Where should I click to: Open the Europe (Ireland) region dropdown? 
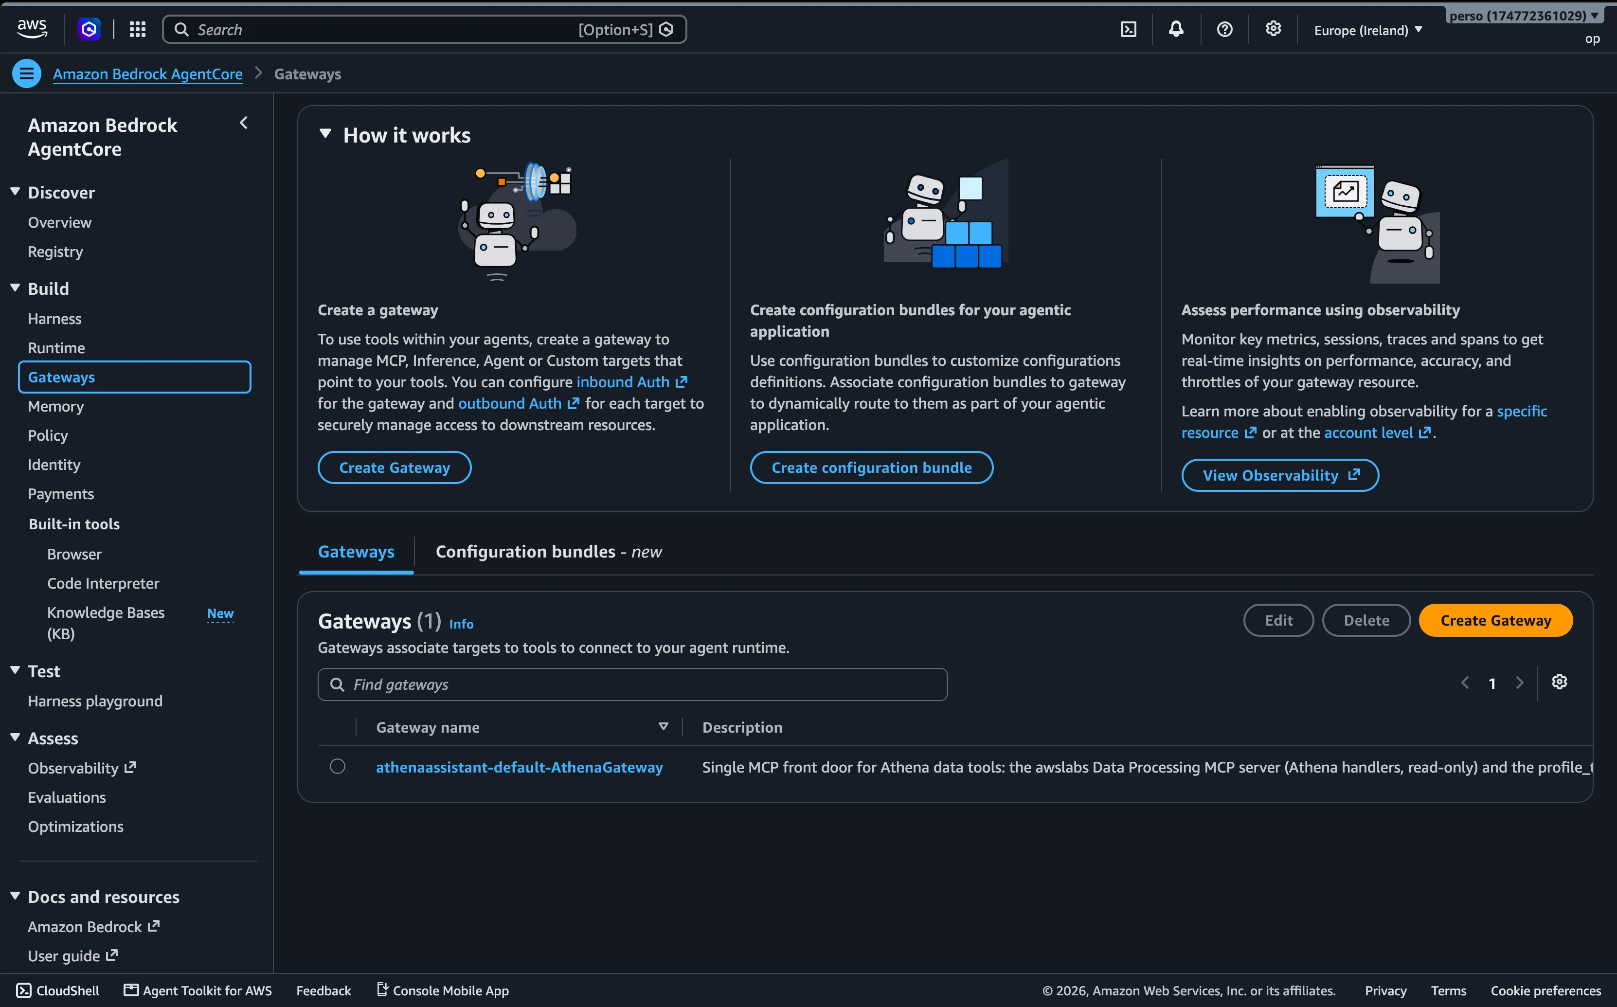click(1368, 30)
